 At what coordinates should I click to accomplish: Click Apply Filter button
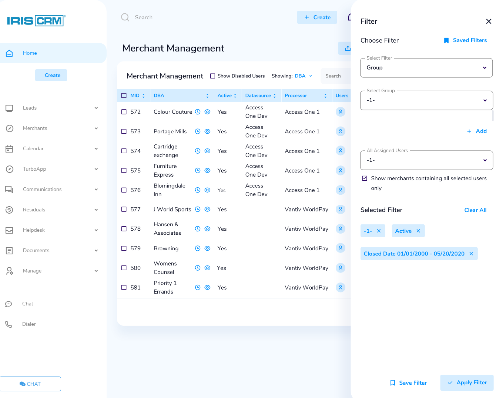(x=467, y=383)
